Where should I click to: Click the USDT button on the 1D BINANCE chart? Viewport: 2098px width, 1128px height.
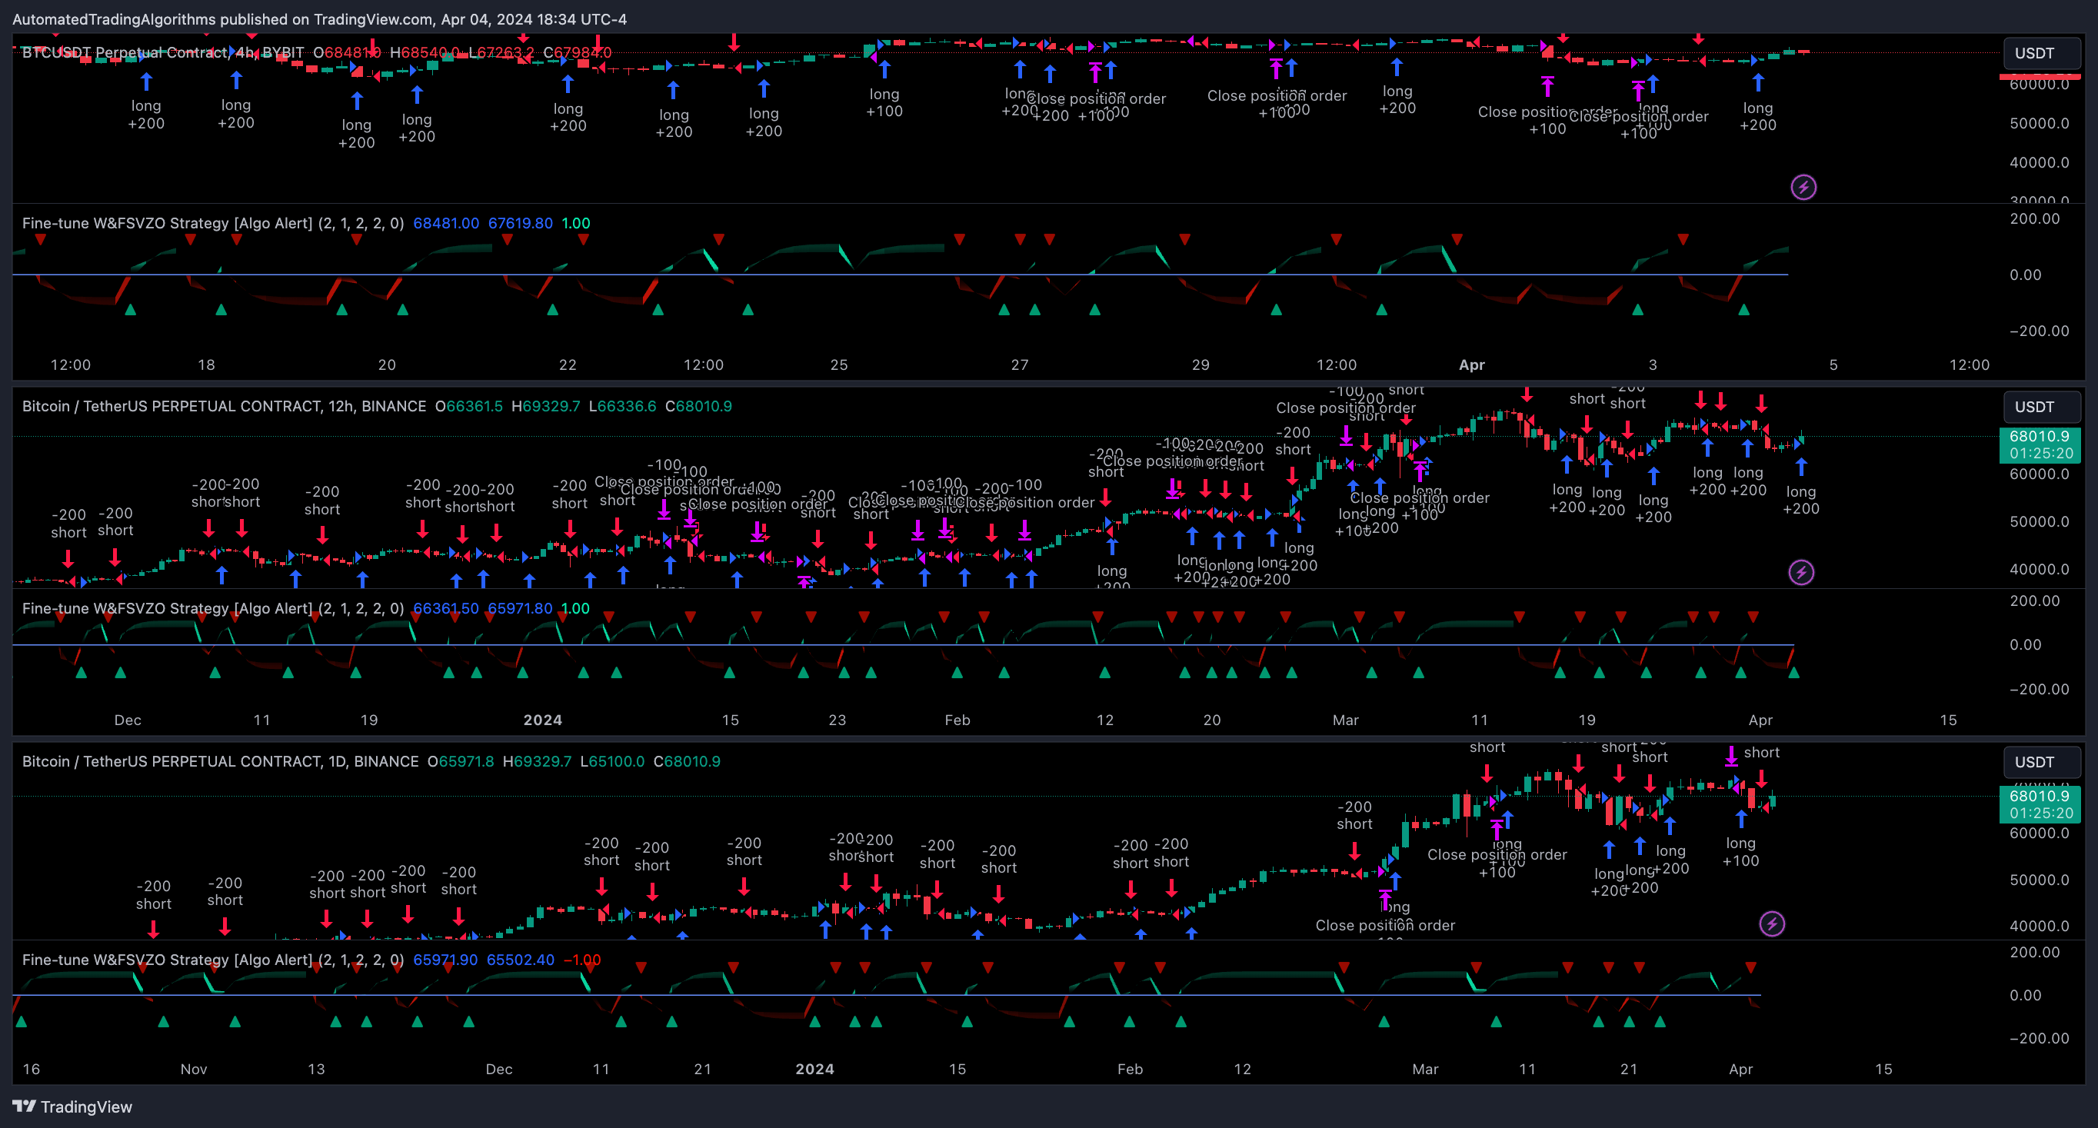pyautogui.click(x=2040, y=761)
